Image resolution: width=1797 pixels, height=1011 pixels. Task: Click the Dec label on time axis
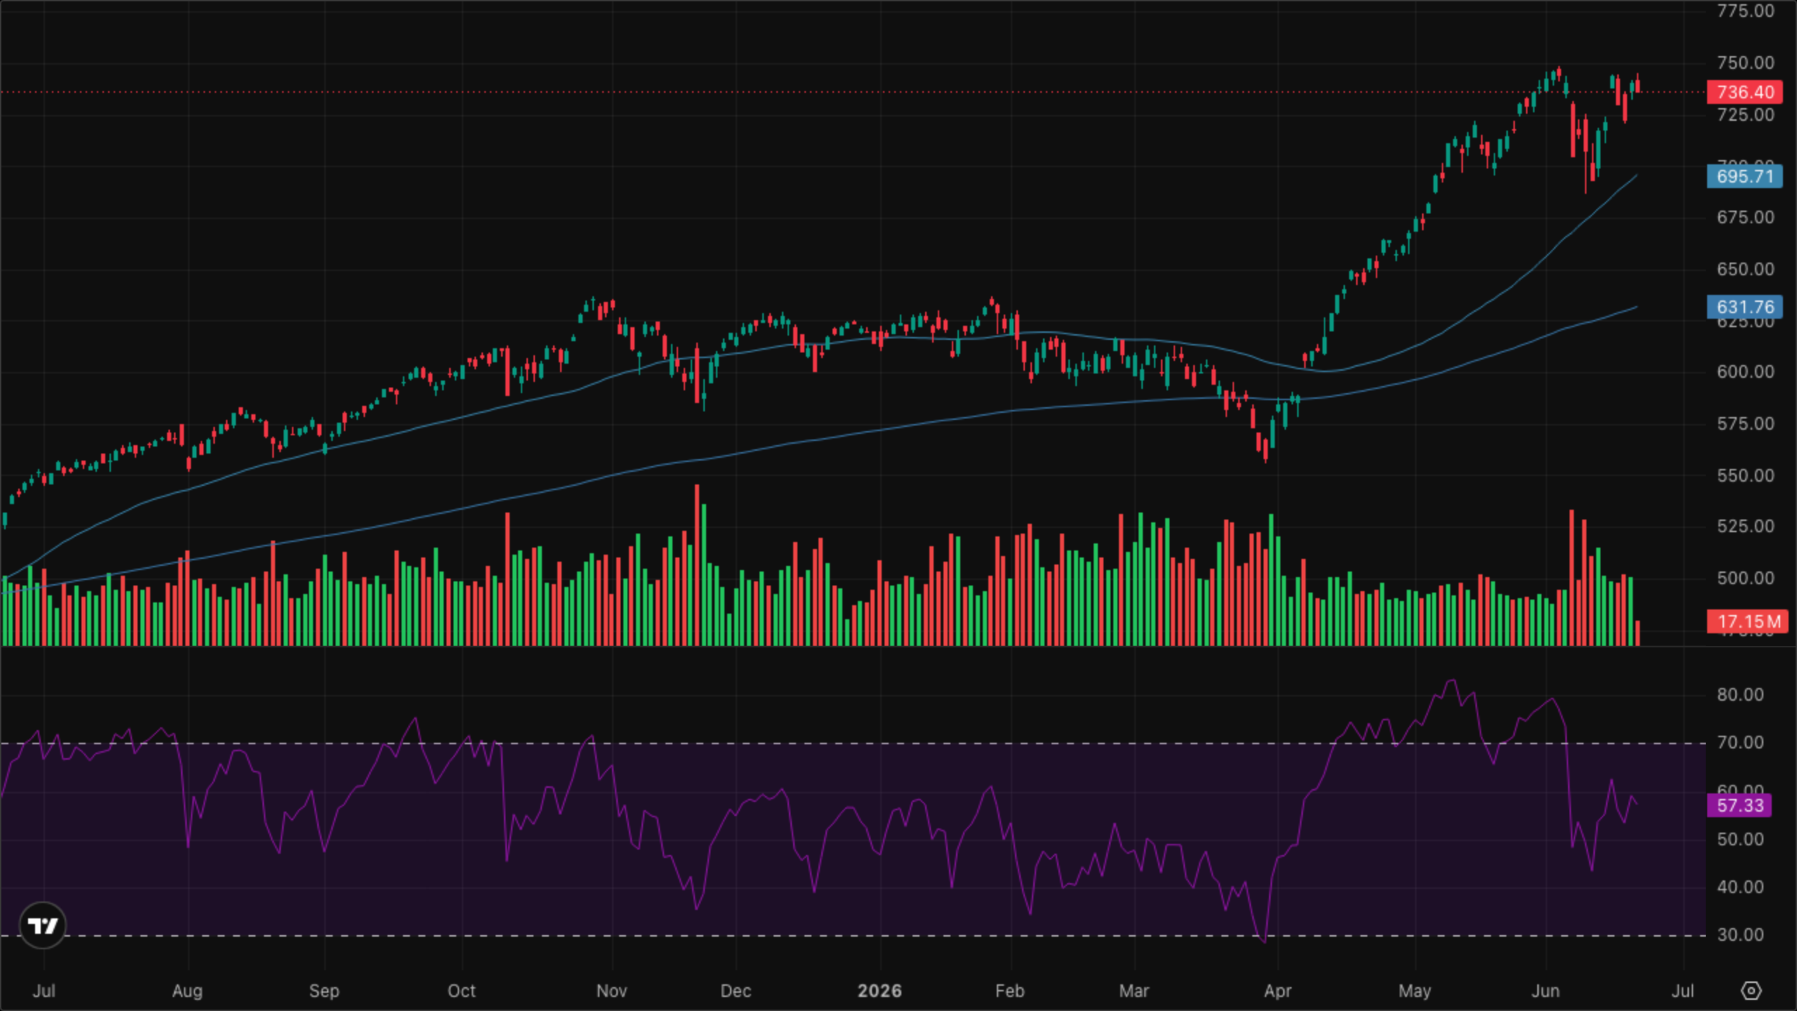click(736, 991)
